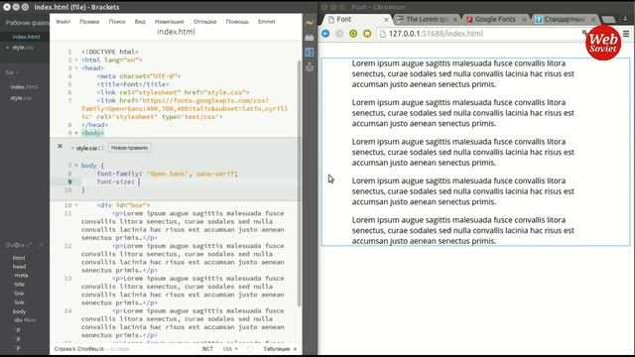Open Extension Manager icon in Brackets sidebar
The height and width of the screenshot is (357, 635).
[310, 38]
